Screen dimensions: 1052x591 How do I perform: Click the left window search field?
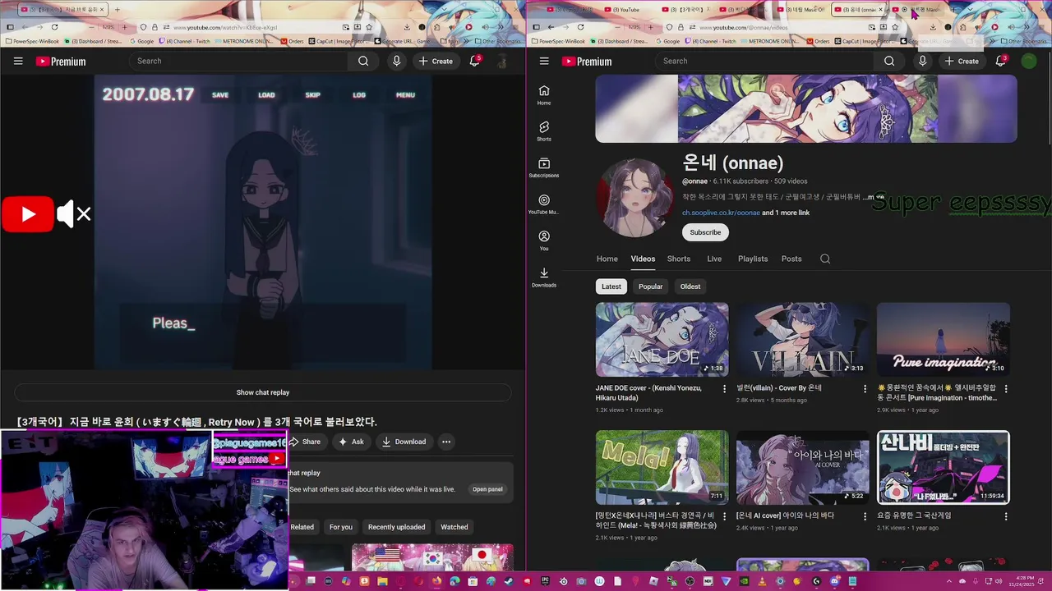pos(238,61)
